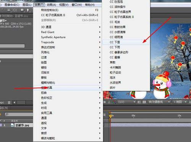
Task: Select the pen tool in the toolbar
Action: click(x=28, y=10)
